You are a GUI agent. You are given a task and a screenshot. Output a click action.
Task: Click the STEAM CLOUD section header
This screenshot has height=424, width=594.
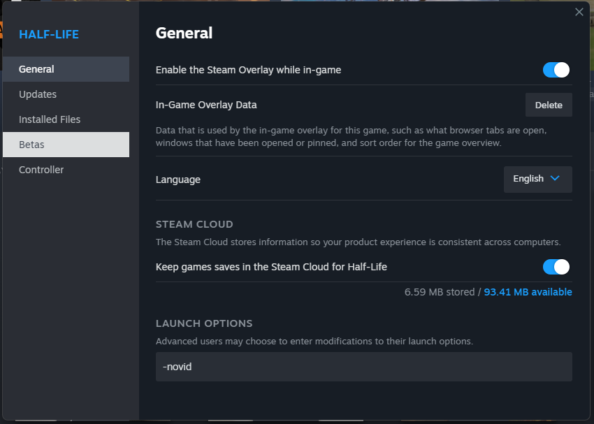tap(194, 224)
